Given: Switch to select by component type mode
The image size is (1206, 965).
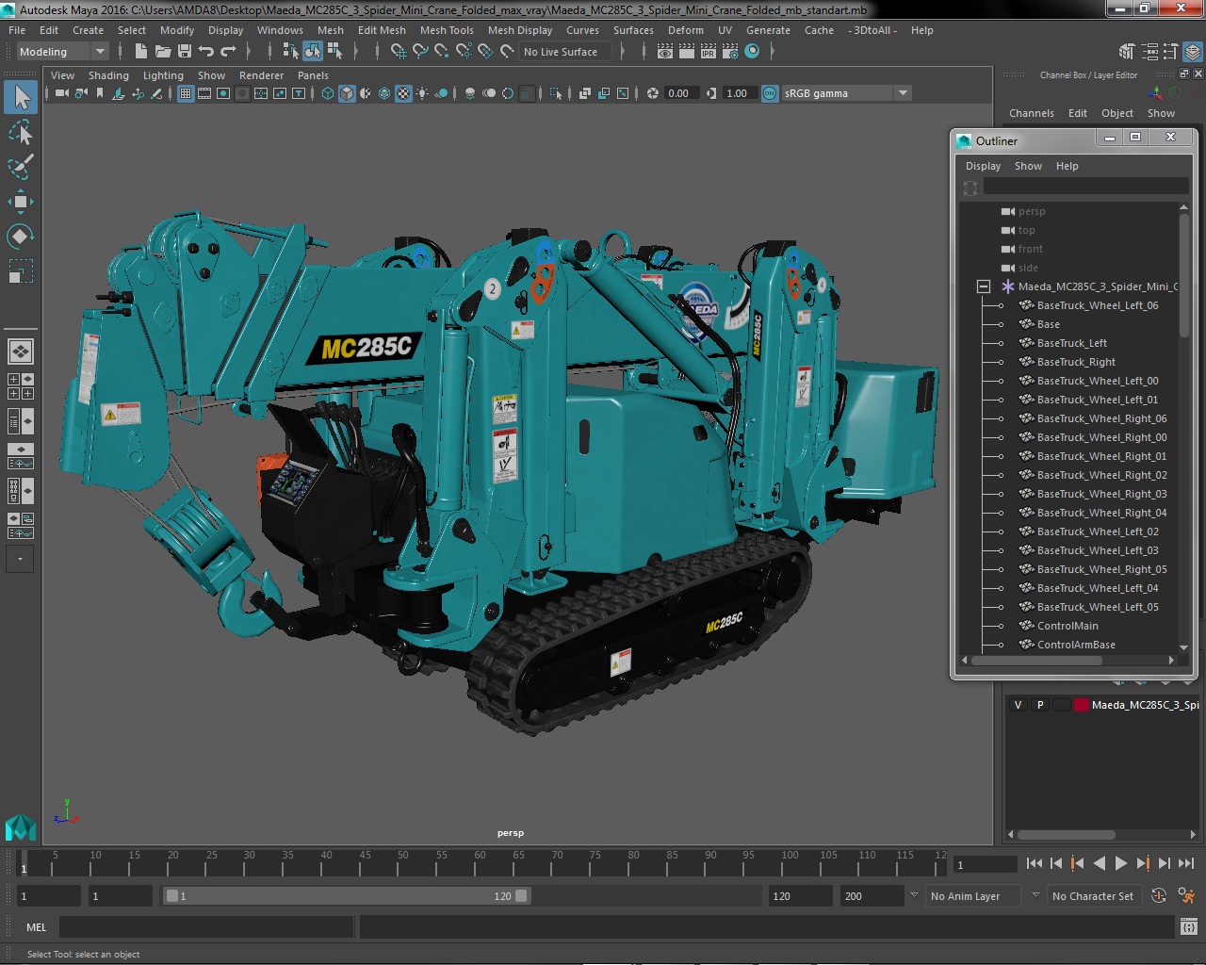Looking at the screenshot, I should point(334,52).
